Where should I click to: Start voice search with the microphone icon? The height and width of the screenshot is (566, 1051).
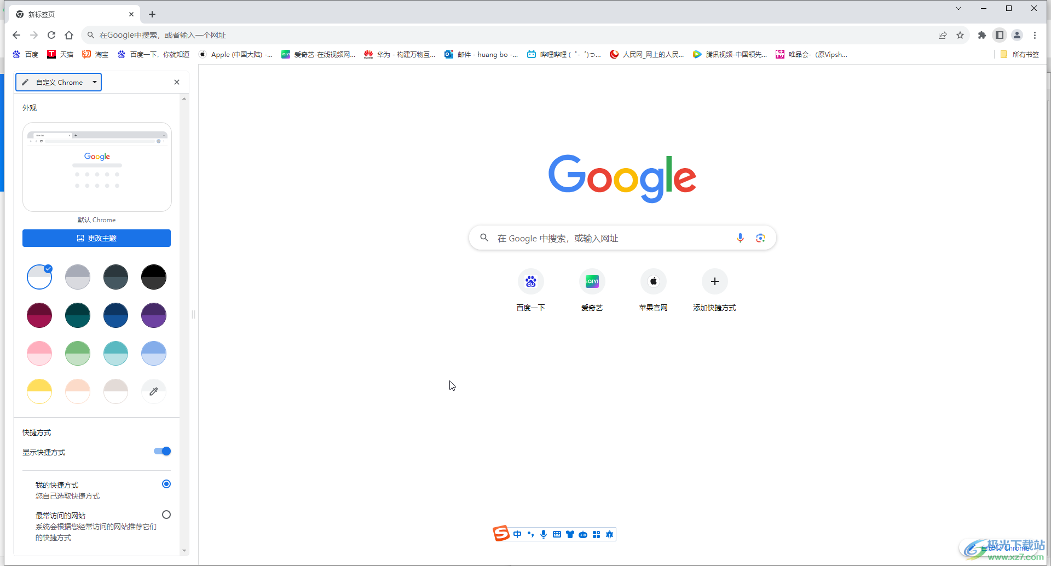[740, 238]
